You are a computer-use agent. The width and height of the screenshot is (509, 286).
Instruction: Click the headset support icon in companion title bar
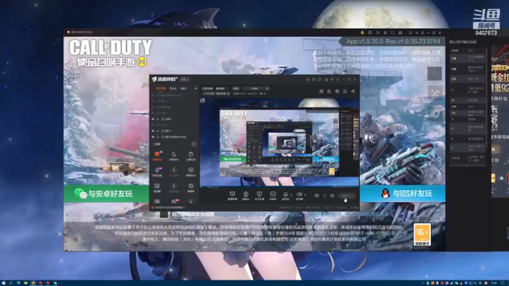[308, 79]
